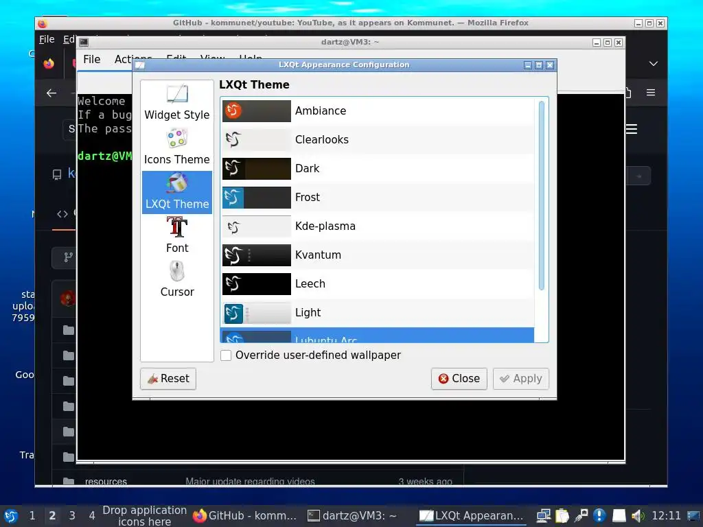703x527 pixels.
Task: Open the Firefox share toolbar icon
Action: 627,93
